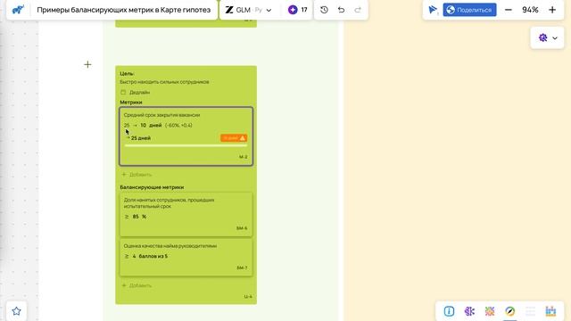Click the goal title "Цель"
The width and height of the screenshot is (571, 321).
click(127, 73)
